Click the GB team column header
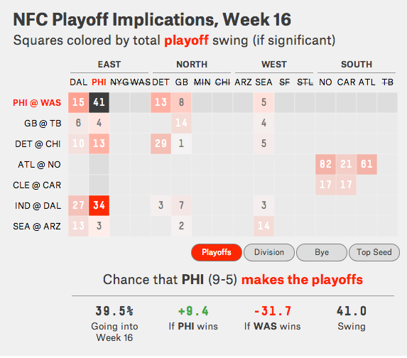The image size is (407, 358). [x=181, y=82]
